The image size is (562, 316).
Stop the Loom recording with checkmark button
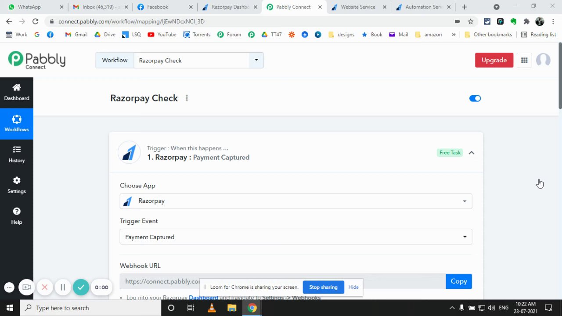pyautogui.click(x=81, y=287)
